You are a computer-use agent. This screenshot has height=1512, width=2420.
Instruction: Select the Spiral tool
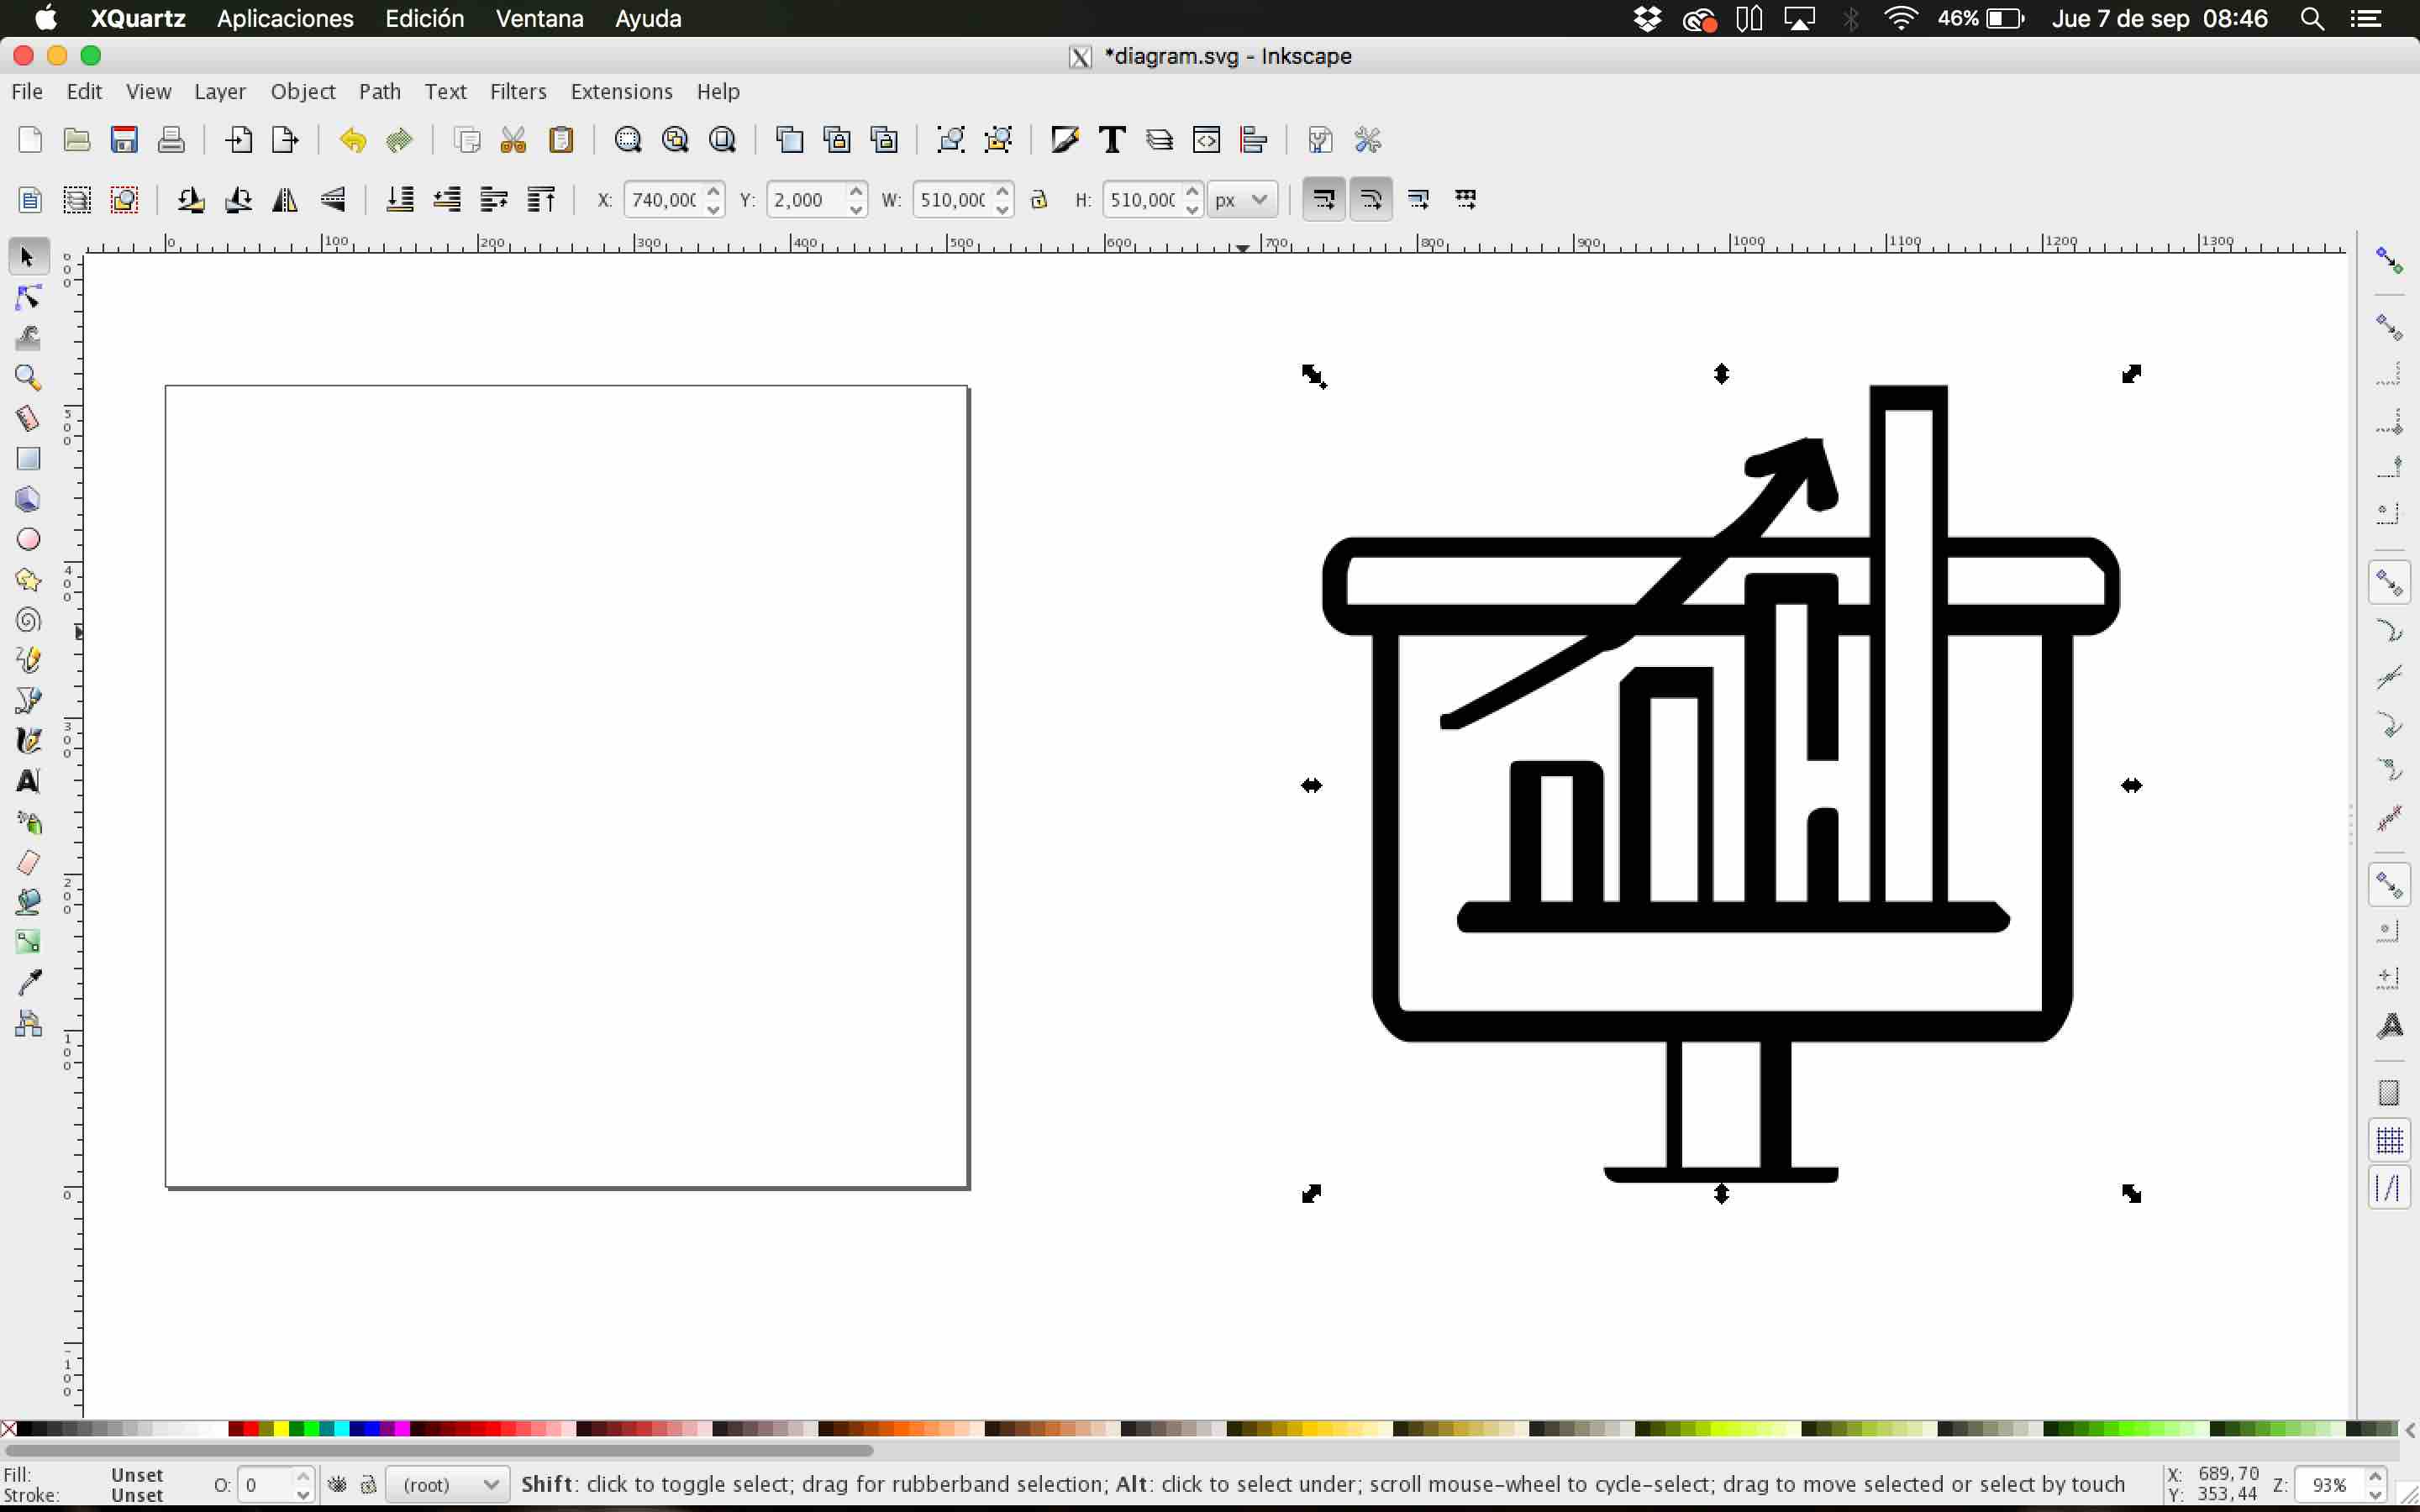pyautogui.click(x=28, y=620)
